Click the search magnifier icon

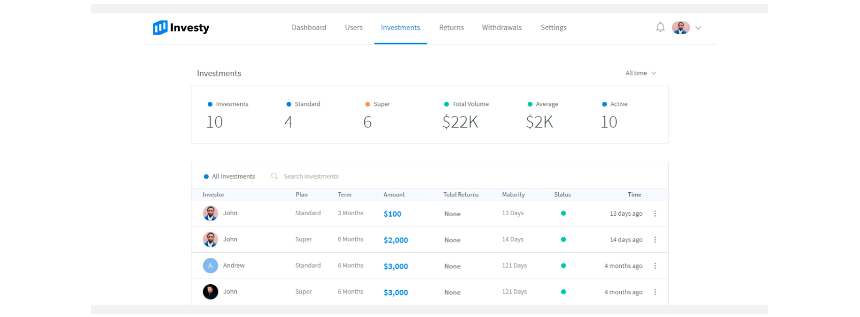(274, 176)
